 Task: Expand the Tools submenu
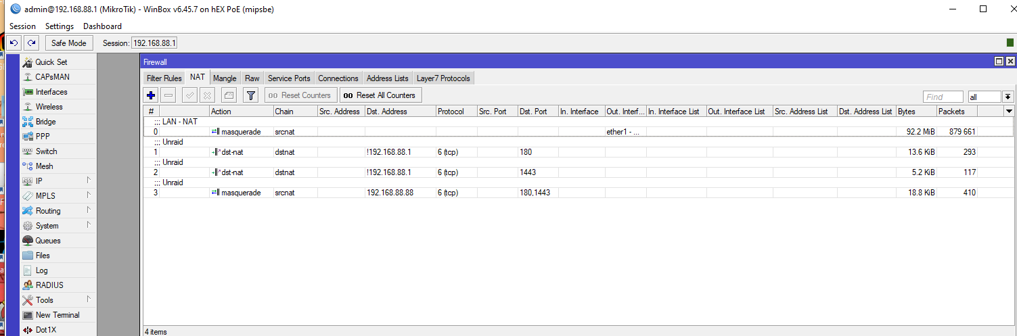(x=58, y=300)
